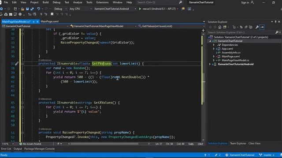The image size is (282, 158).
Task: Collapse RaisePropertyChanged outline at line 51
Action: [22, 133]
